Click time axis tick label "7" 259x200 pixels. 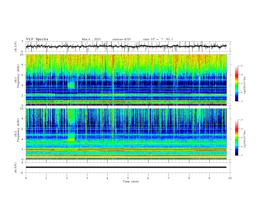pos(169,178)
